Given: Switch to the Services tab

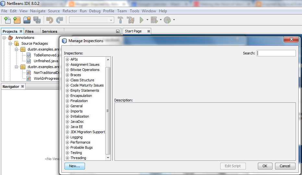Looking at the screenshot, I should pos(50,31).
